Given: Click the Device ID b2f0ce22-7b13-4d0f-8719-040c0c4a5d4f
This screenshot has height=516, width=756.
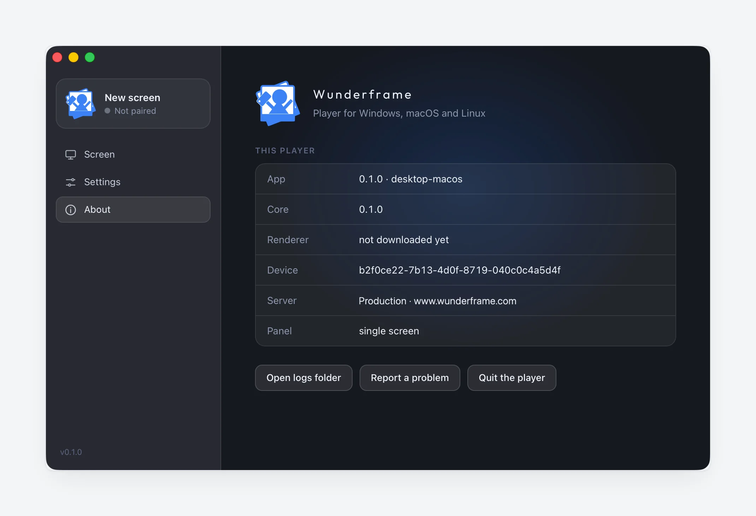Looking at the screenshot, I should point(460,270).
